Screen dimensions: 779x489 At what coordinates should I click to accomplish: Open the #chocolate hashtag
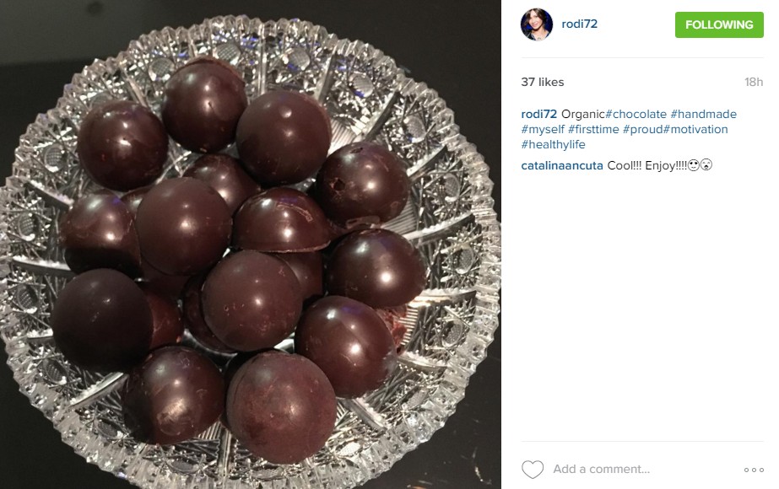636,114
